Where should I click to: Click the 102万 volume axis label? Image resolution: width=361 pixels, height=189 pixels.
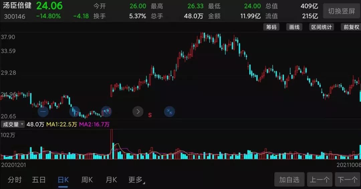point(8,135)
